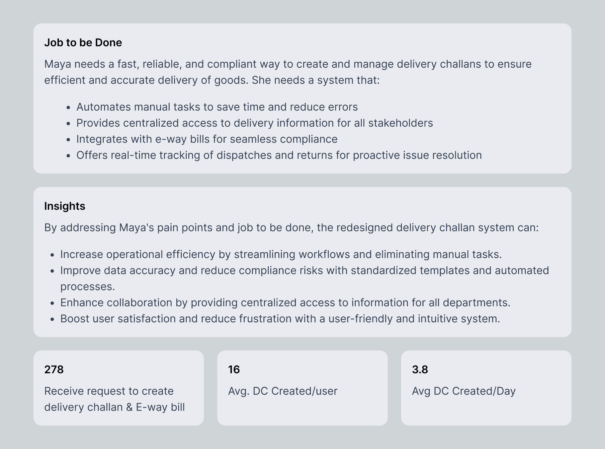The height and width of the screenshot is (449, 605).
Task: Click bullet 'Boost user satisfaction and reduce frustration'
Action: click(280, 319)
